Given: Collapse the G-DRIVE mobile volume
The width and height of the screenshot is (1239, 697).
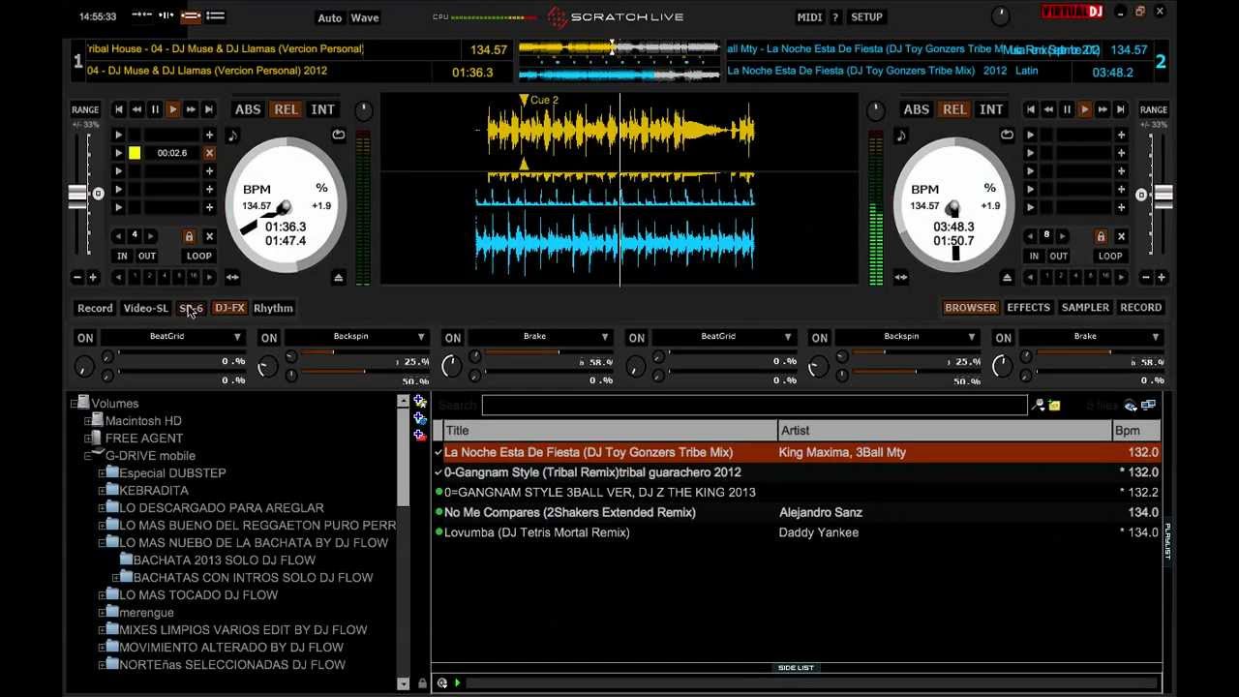Looking at the screenshot, I should (87, 456).
